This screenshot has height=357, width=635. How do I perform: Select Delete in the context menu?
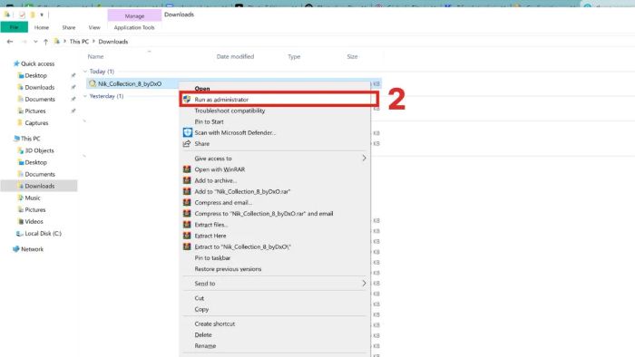275,334
